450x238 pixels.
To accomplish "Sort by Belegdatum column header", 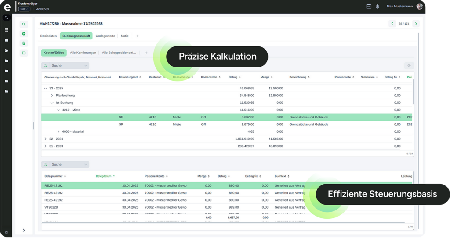I will pos(105,176).
